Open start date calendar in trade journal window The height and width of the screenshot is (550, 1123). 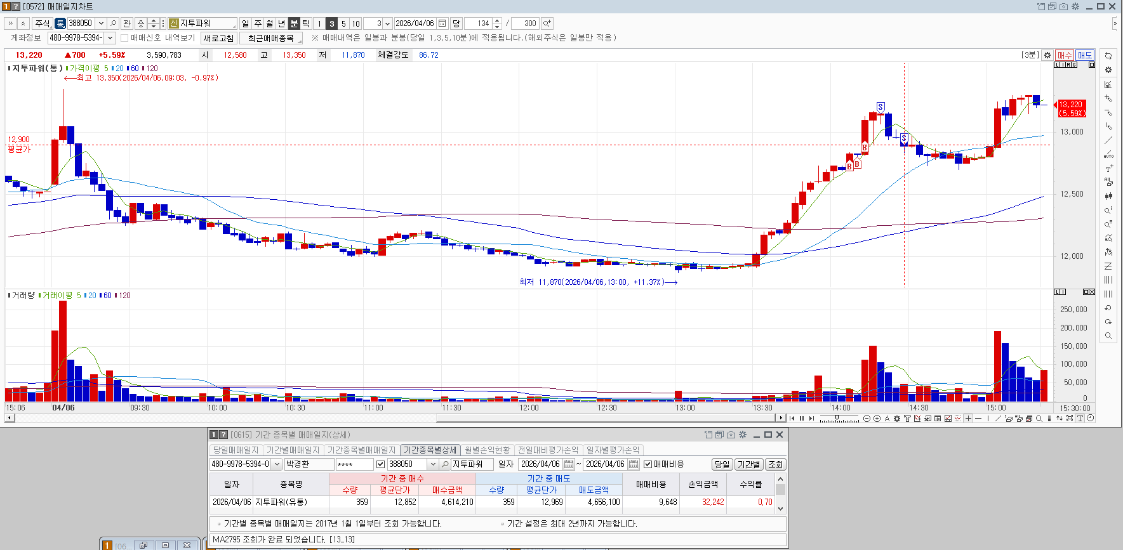pos(569,464)
